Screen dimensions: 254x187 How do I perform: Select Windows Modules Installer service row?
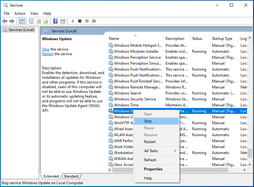pyautogui.click(x=177, y=51)
